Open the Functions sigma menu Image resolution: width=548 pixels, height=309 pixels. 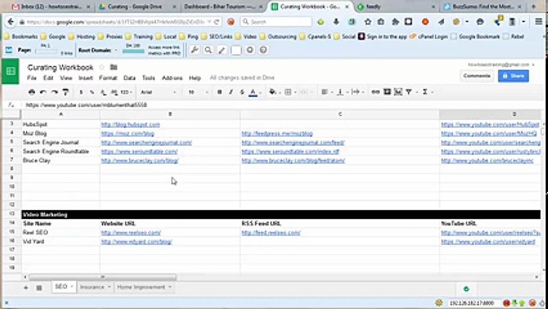(425, 92)
